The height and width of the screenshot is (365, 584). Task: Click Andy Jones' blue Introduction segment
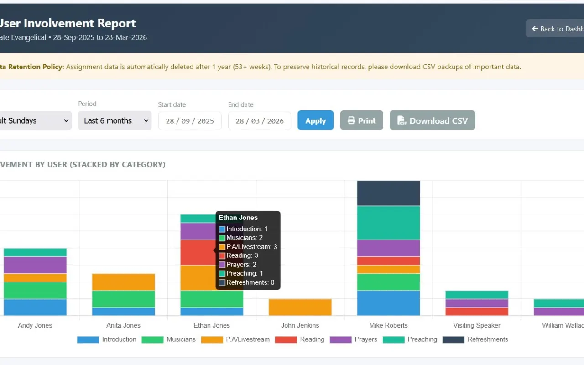(x=35, y=307)
